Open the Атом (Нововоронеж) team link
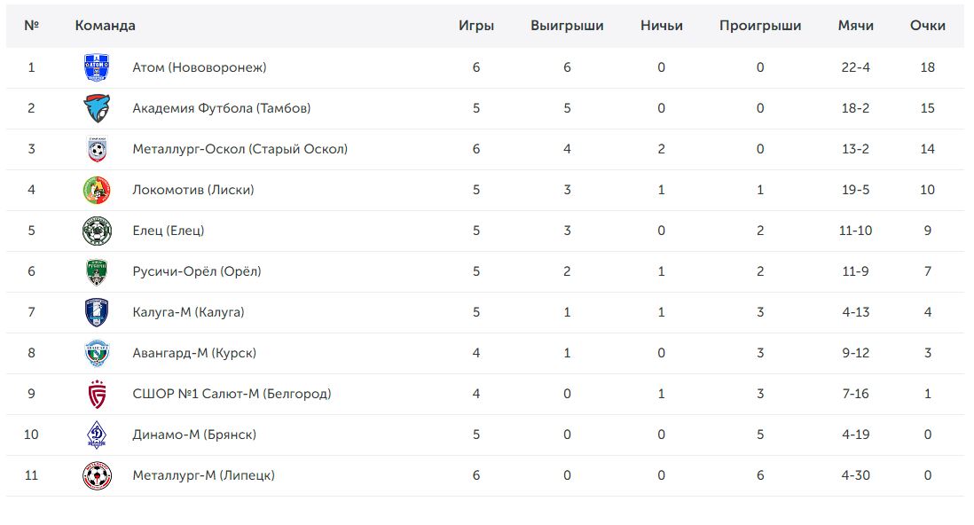Image resolution: width=974 pixels, height=525 pixels. tap(200, 67)
